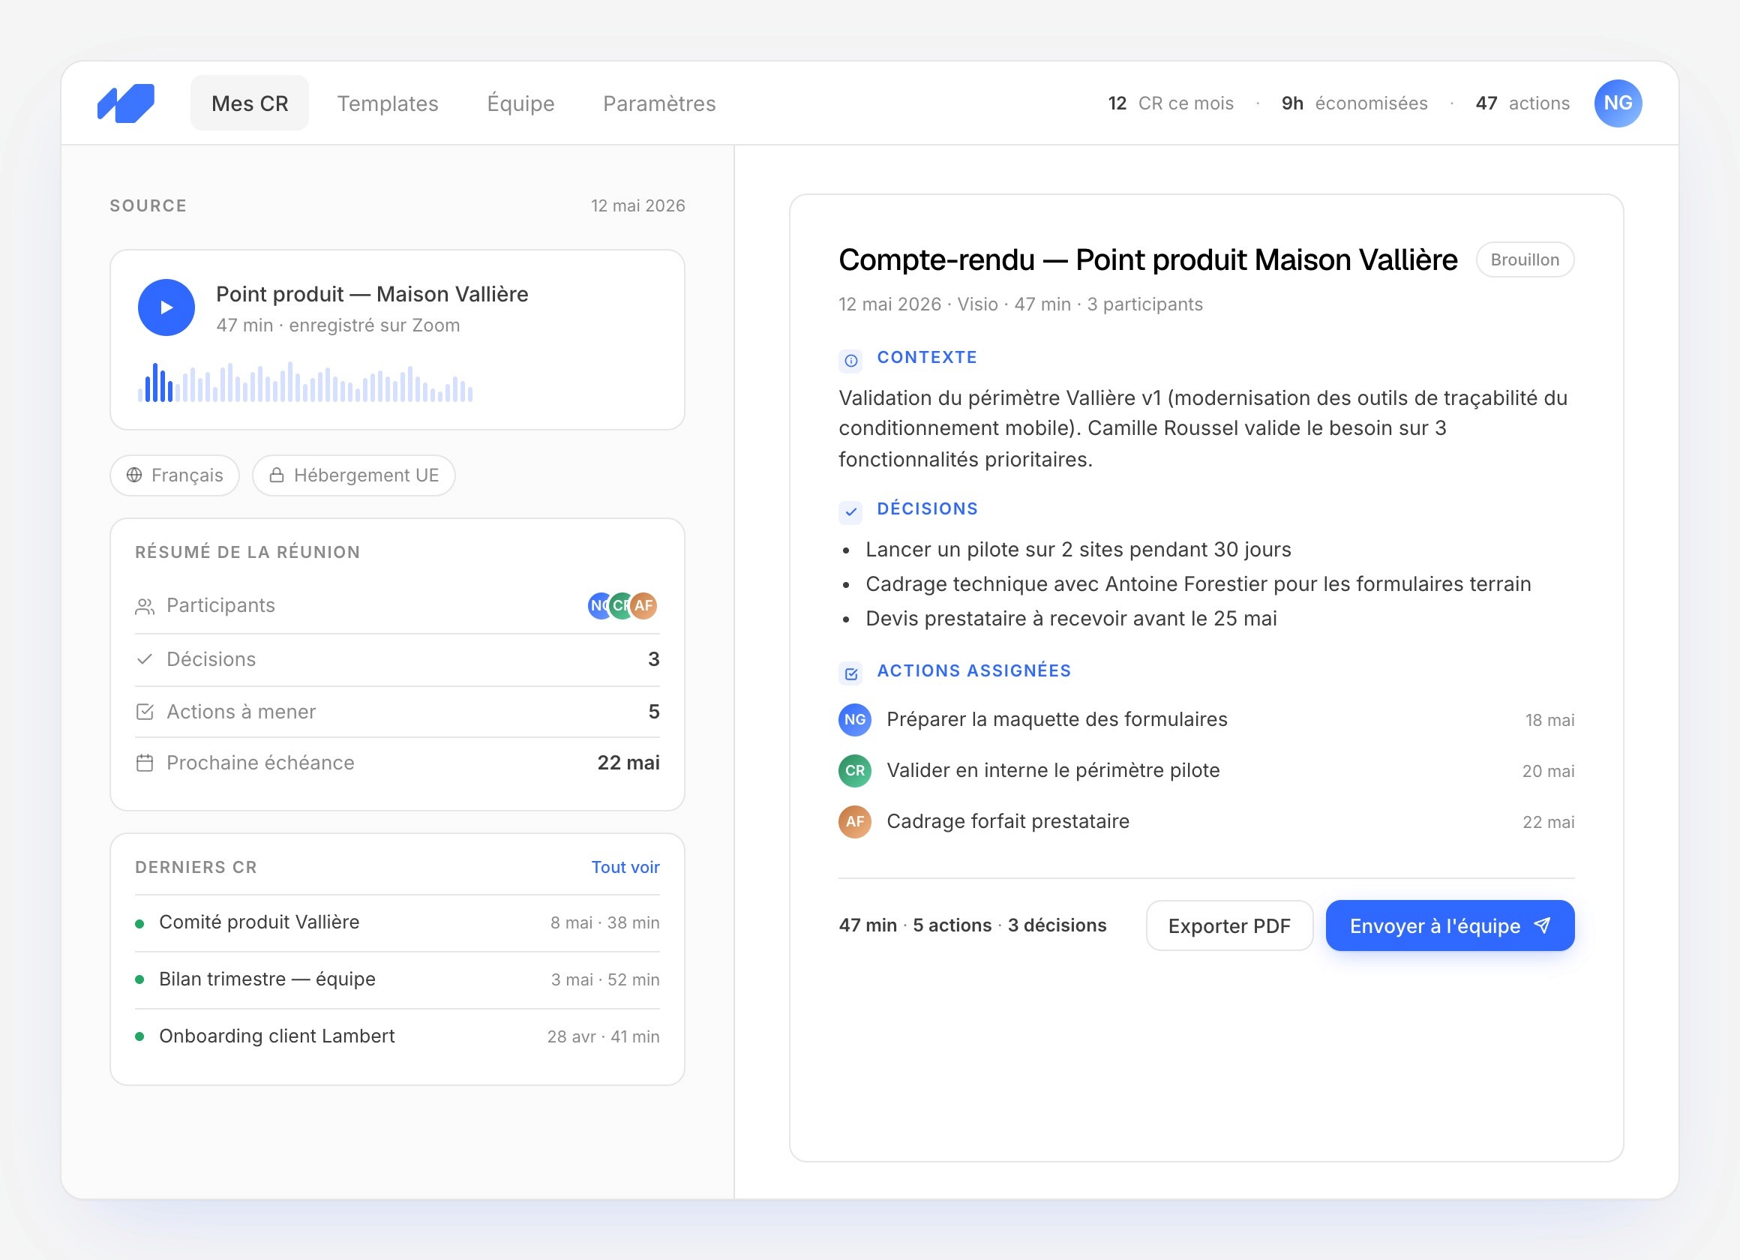Click the CR avatar on périmètre pilote action
This screenshot has height=1260, width=1740.
click(855, 770)
